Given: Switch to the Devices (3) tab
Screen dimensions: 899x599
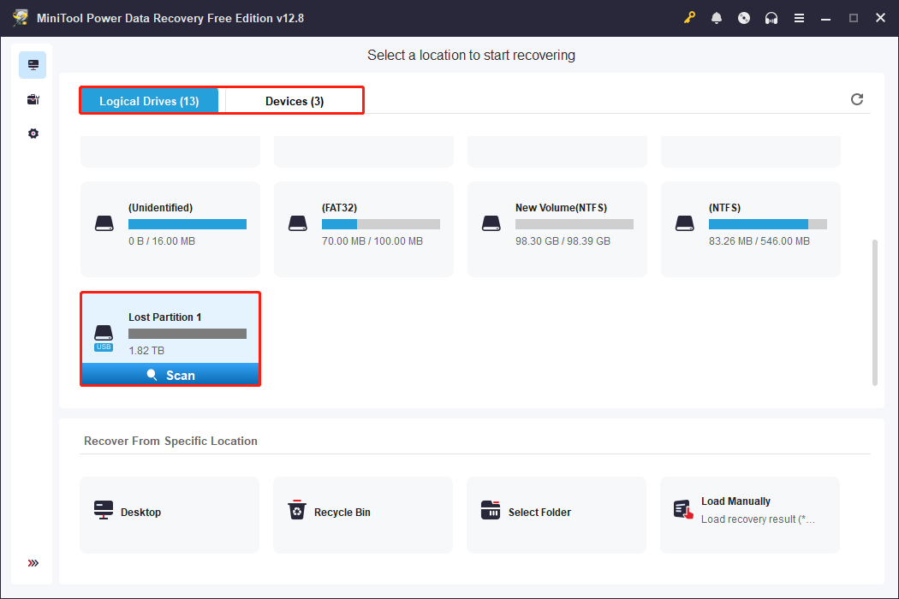Looking at the screenshot, I should click(x=294, y=101).
